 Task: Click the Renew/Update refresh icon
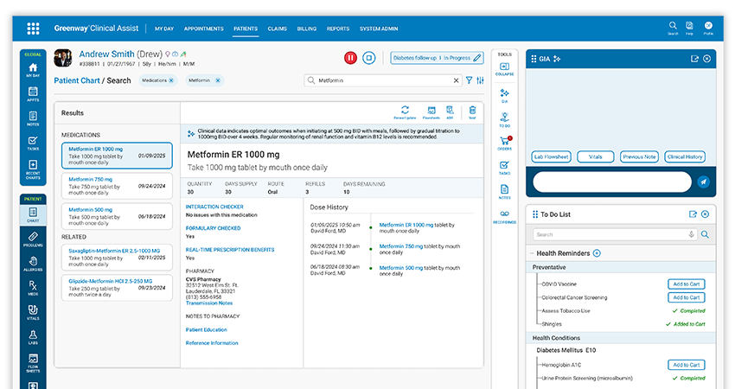[x=405, y=112]
